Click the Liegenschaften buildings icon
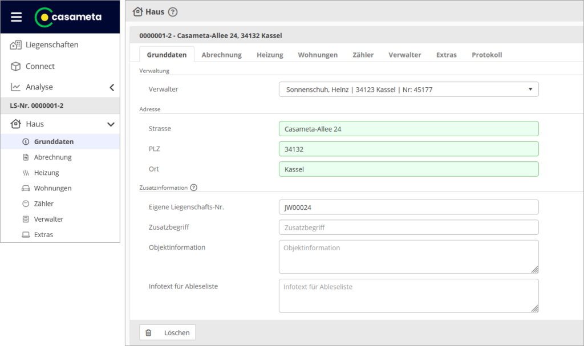Screen dimensions: 584x346 (16, 45)
